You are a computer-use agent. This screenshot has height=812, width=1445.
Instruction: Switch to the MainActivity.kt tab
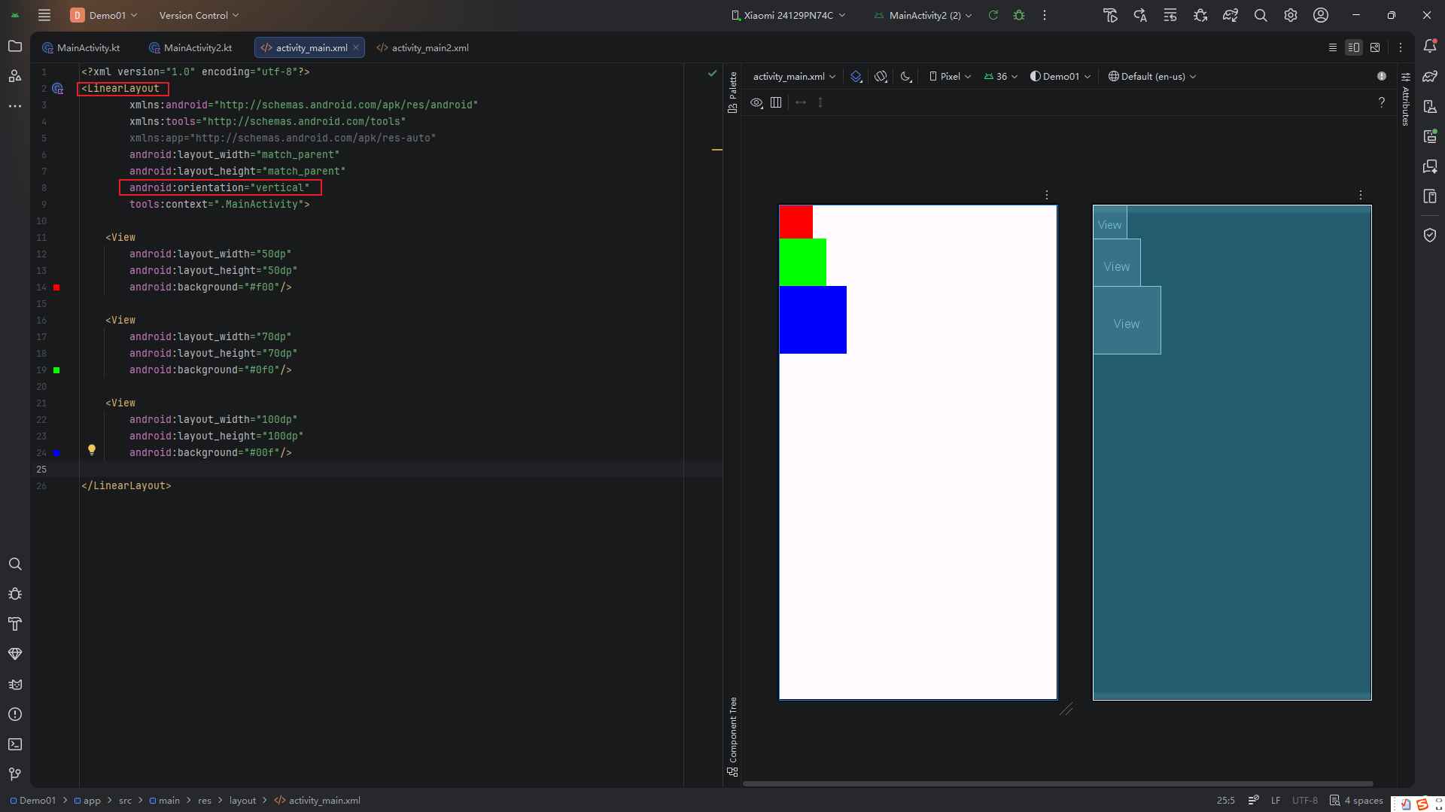pyautogui.click(x=81, y=47)
